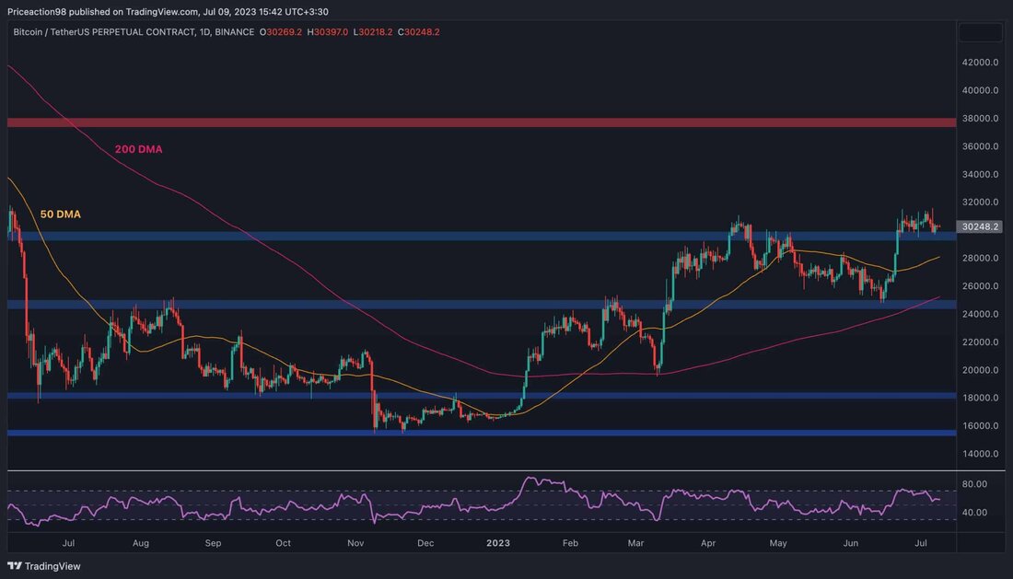Click the Sep time axis label

pyautogui.click(x=214, y=543)
